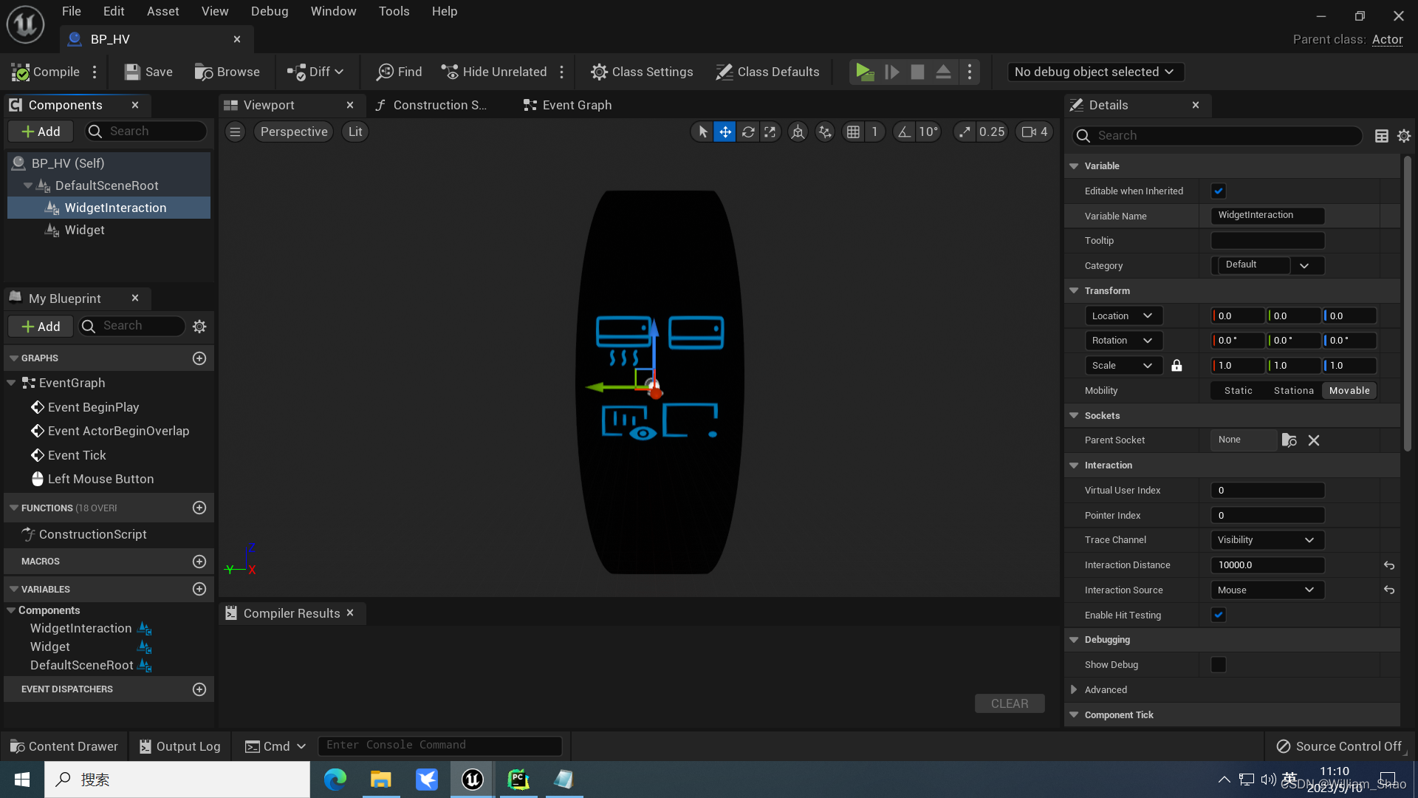This screenshot has height=798, width=1418.
Task: Click the CLEAR button in Compiler Results
Action: 1010,703
